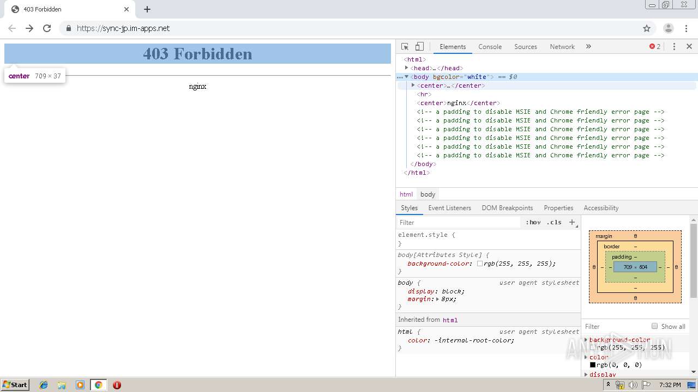Expand computed background-color property
Screen dimensions: 698x392
(586, 340)
